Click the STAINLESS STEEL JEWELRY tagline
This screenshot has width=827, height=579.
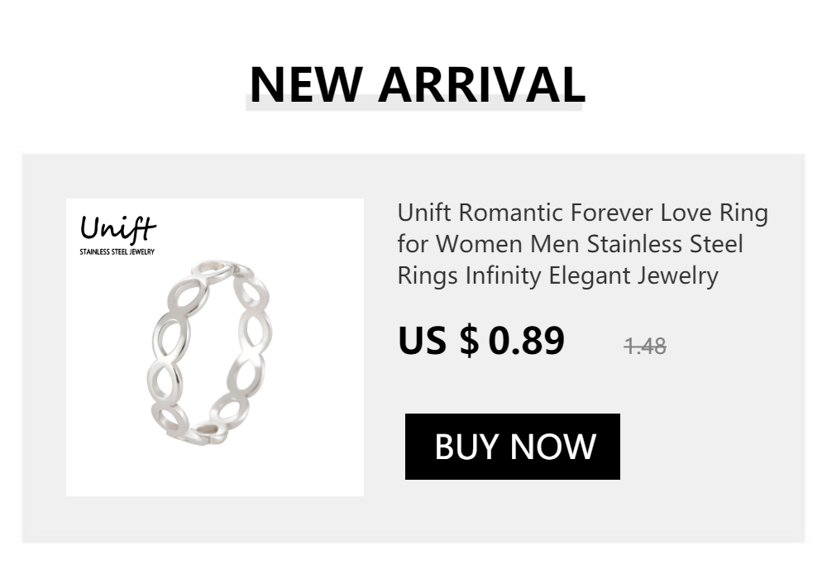[x=117, y=251]
